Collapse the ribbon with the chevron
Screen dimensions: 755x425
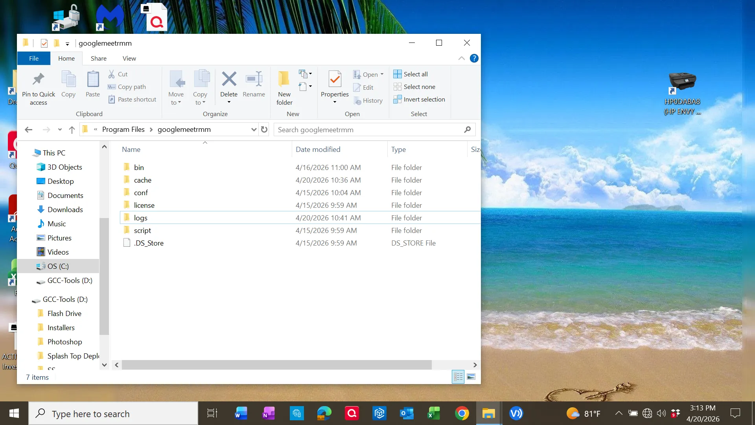coord(461,58)
